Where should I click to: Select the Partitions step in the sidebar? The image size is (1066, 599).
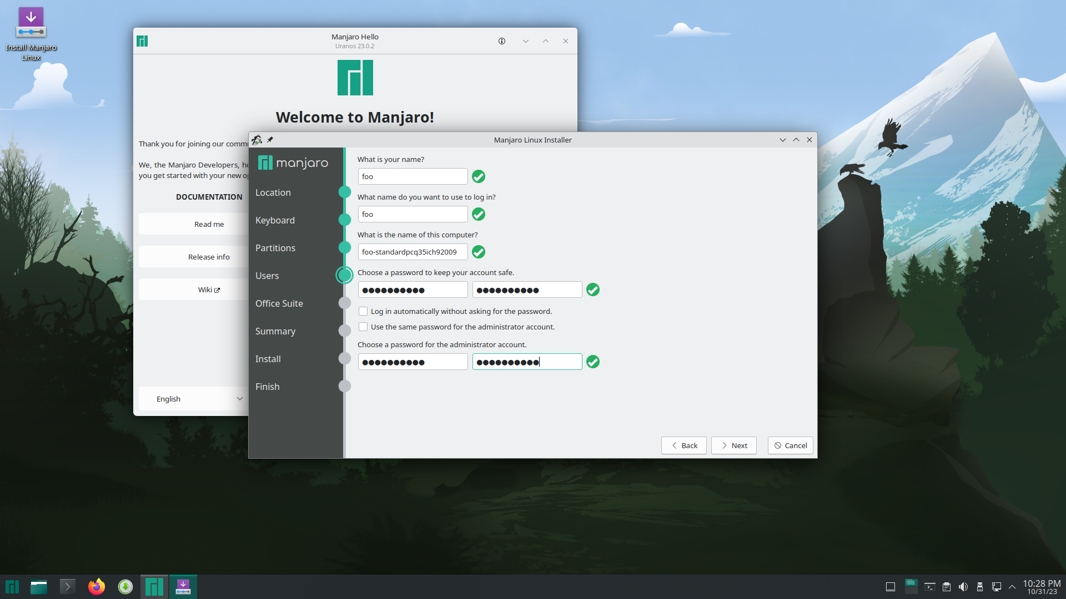click(275, 248)
